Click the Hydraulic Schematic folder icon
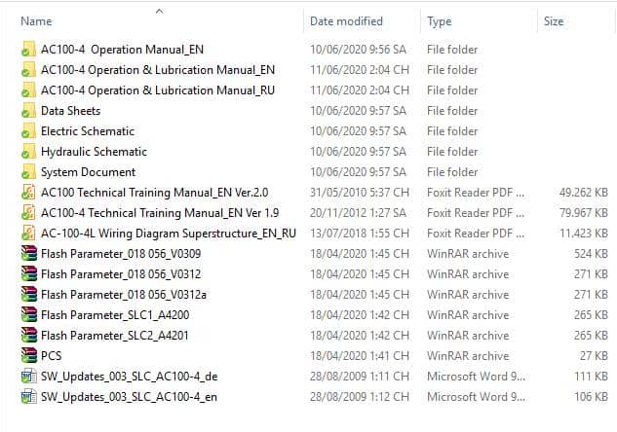The width and height of the screenshot is (617, 432). 27,152
